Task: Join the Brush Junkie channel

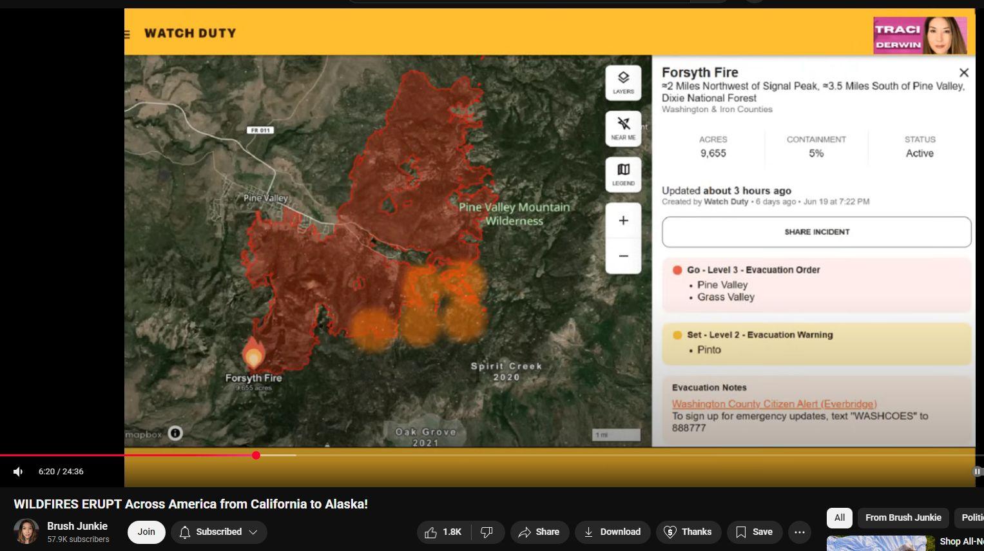Action: (x=146, y=532)
